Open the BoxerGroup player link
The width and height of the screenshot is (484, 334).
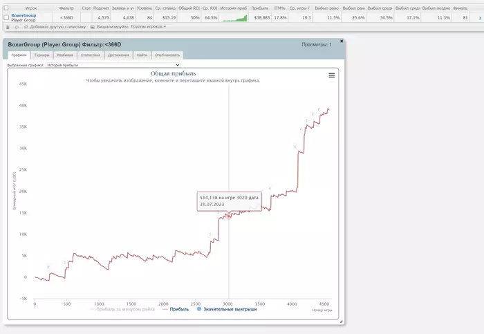pyautogui.click(x=24, y=15)
